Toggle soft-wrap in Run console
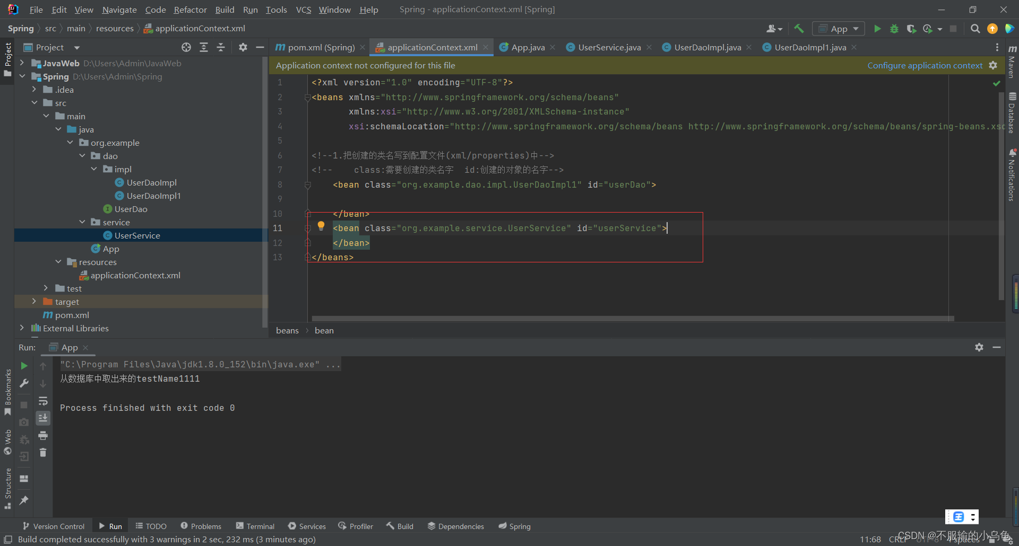The height and width of the screenshot is (546, 1019). click(43, 401)
